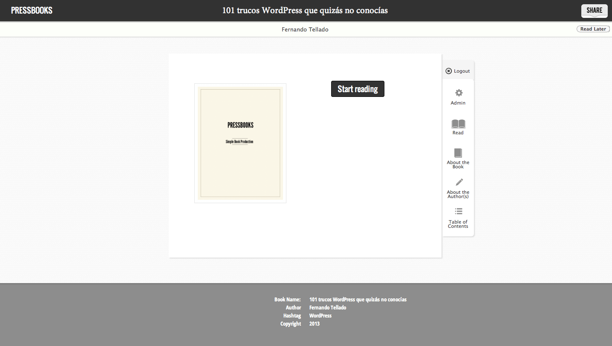Select the Admin text label in sidebar
The image size is (612, 346).
tap(458, 103)
